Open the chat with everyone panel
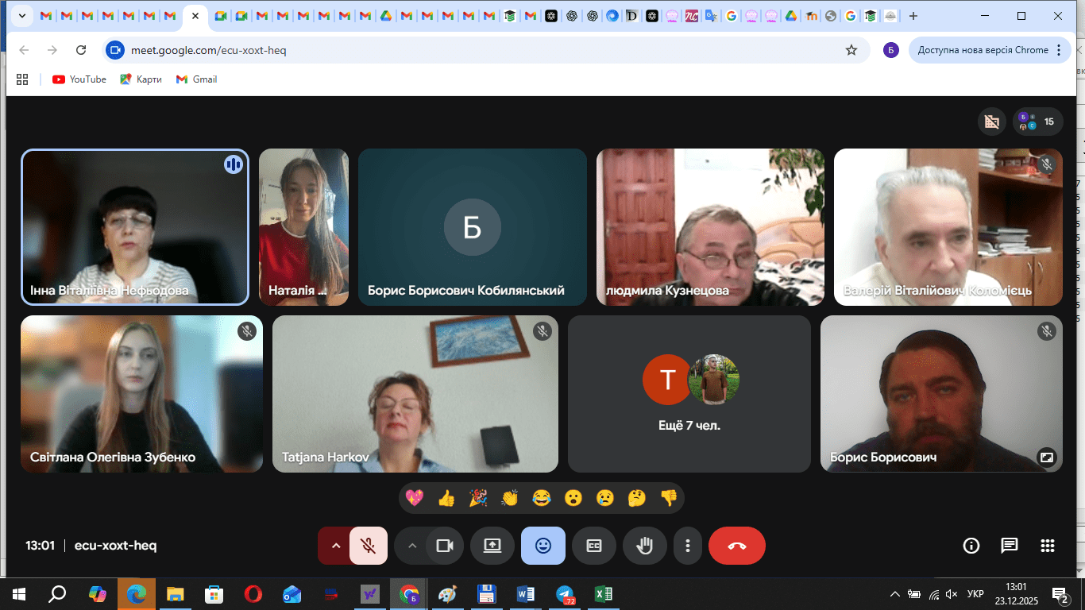The height and width of the screenshot is (610, 1085). (1009, 546)
